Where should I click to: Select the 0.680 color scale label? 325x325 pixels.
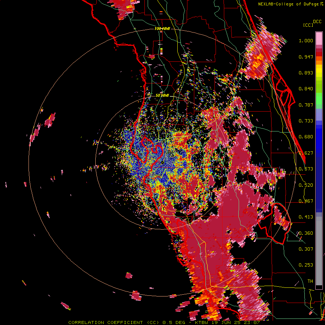[306, 137]
